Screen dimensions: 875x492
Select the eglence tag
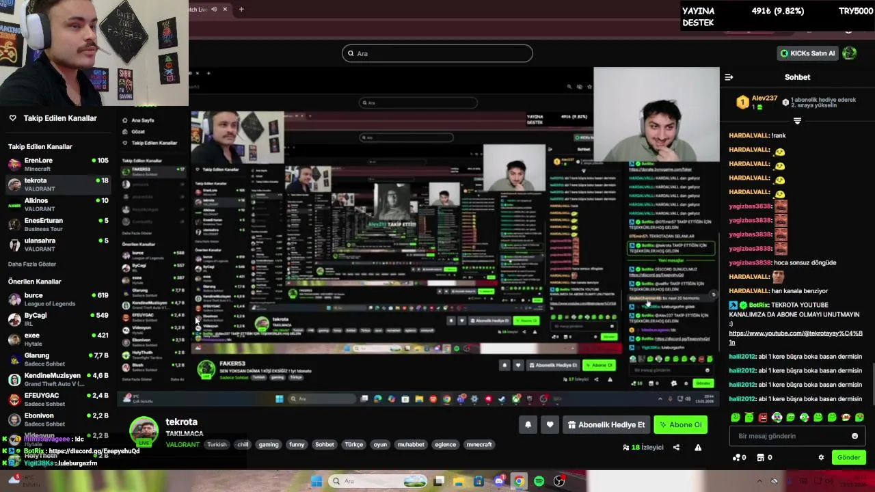[445, 444]
